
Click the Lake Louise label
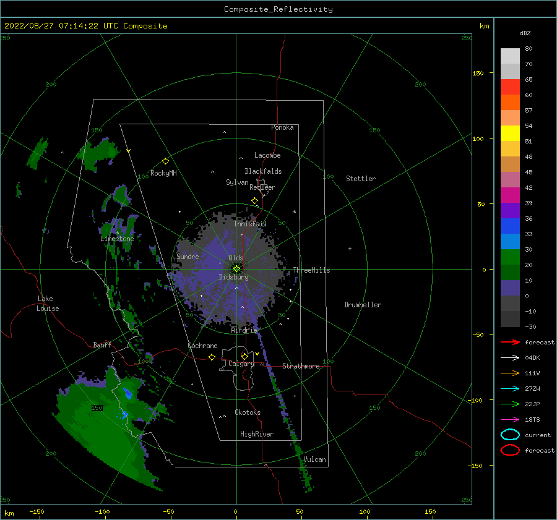pos(48,304)
